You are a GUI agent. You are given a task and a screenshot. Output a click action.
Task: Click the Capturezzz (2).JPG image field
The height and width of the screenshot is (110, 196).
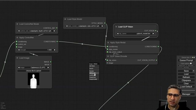(33, 68)
